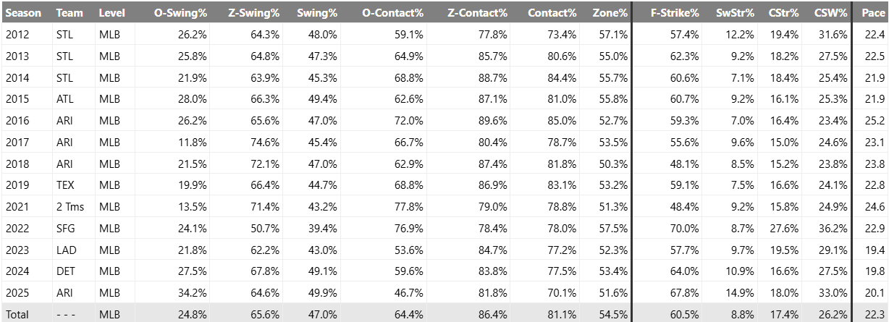The image size is (889, 322).
Task: Click the Swing% column header
Action: click(317, 13)
